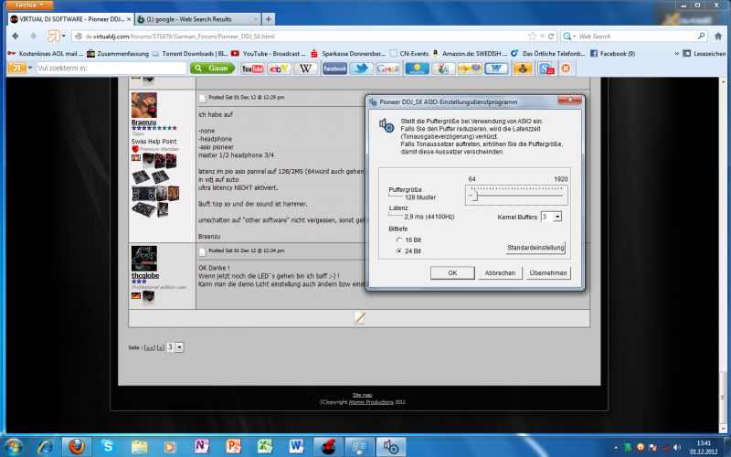Open new browser tab with plus button
This screenshot has width=731, height=457.
coord(268,18)
